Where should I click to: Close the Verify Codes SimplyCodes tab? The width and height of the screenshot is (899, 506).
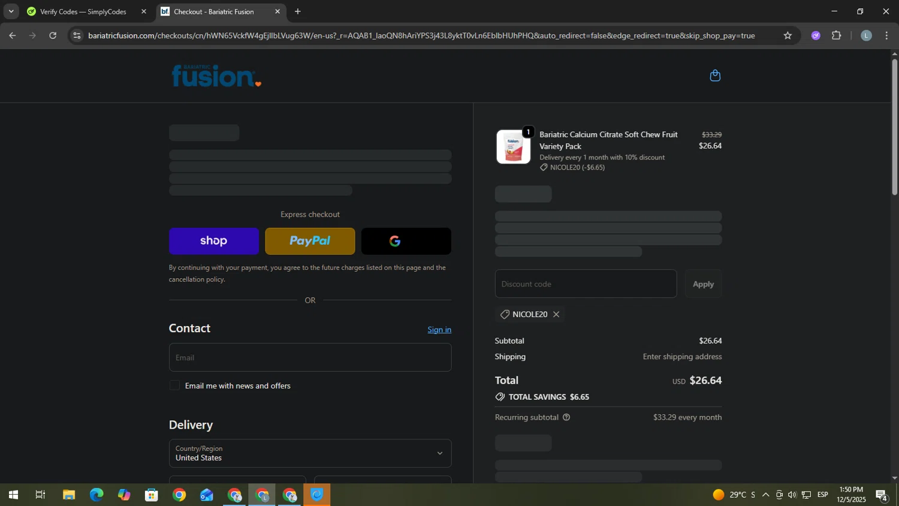coord(143,11)
